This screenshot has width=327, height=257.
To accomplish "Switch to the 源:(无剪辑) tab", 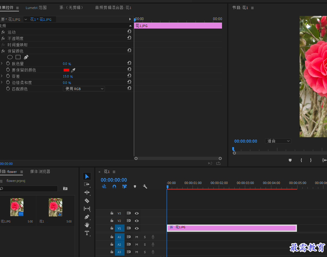I will click(x=72, y=8).
